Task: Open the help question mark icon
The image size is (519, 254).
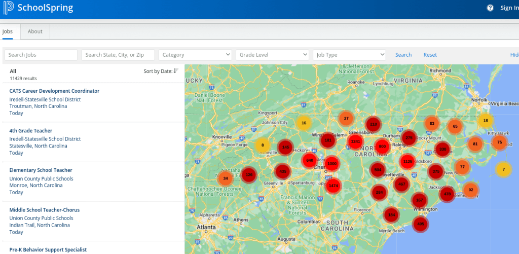Action: click(490, 8)
